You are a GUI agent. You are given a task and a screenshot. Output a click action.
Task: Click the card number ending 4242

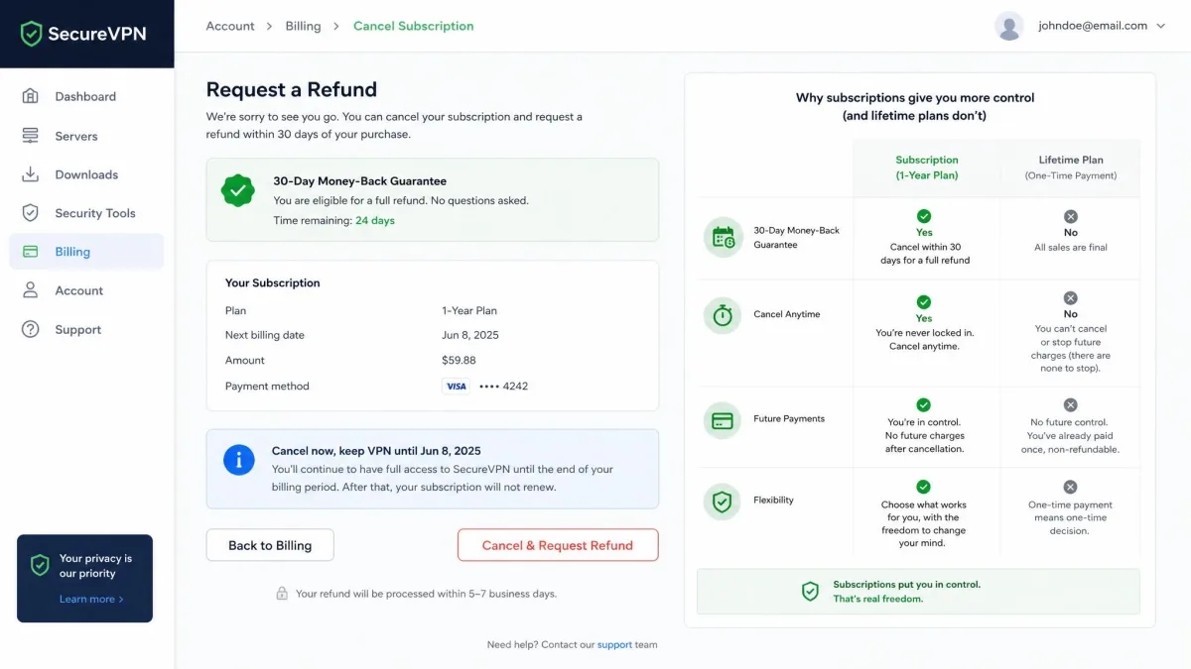pyautogui.click(x=504, y=387)
